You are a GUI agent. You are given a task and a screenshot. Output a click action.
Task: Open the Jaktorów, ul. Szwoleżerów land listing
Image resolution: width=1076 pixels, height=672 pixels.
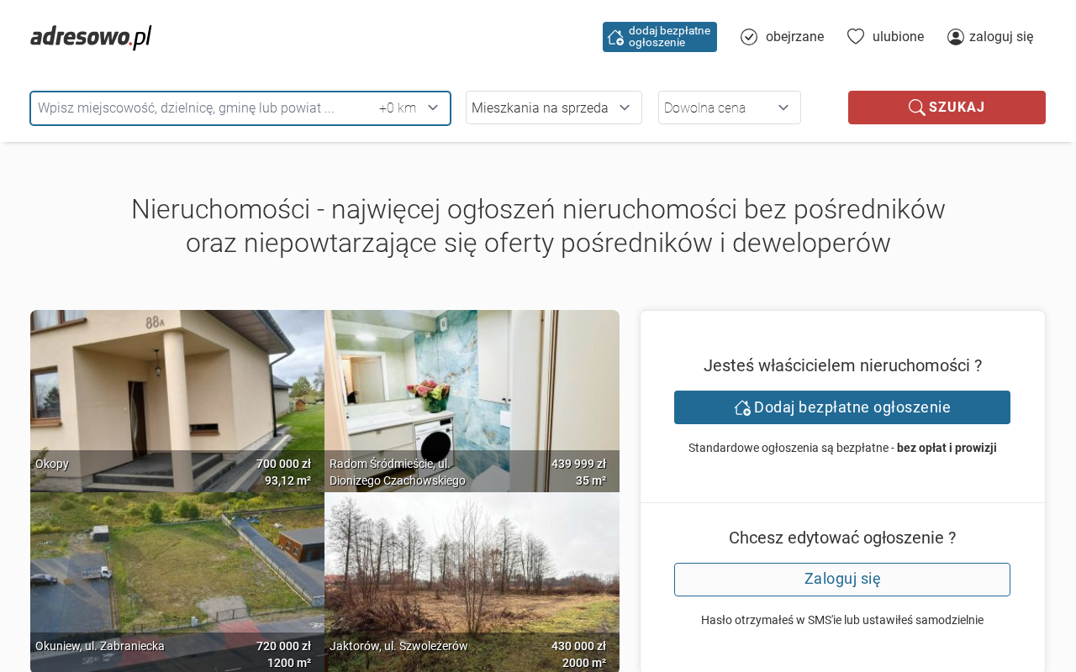tap(472, 571)
